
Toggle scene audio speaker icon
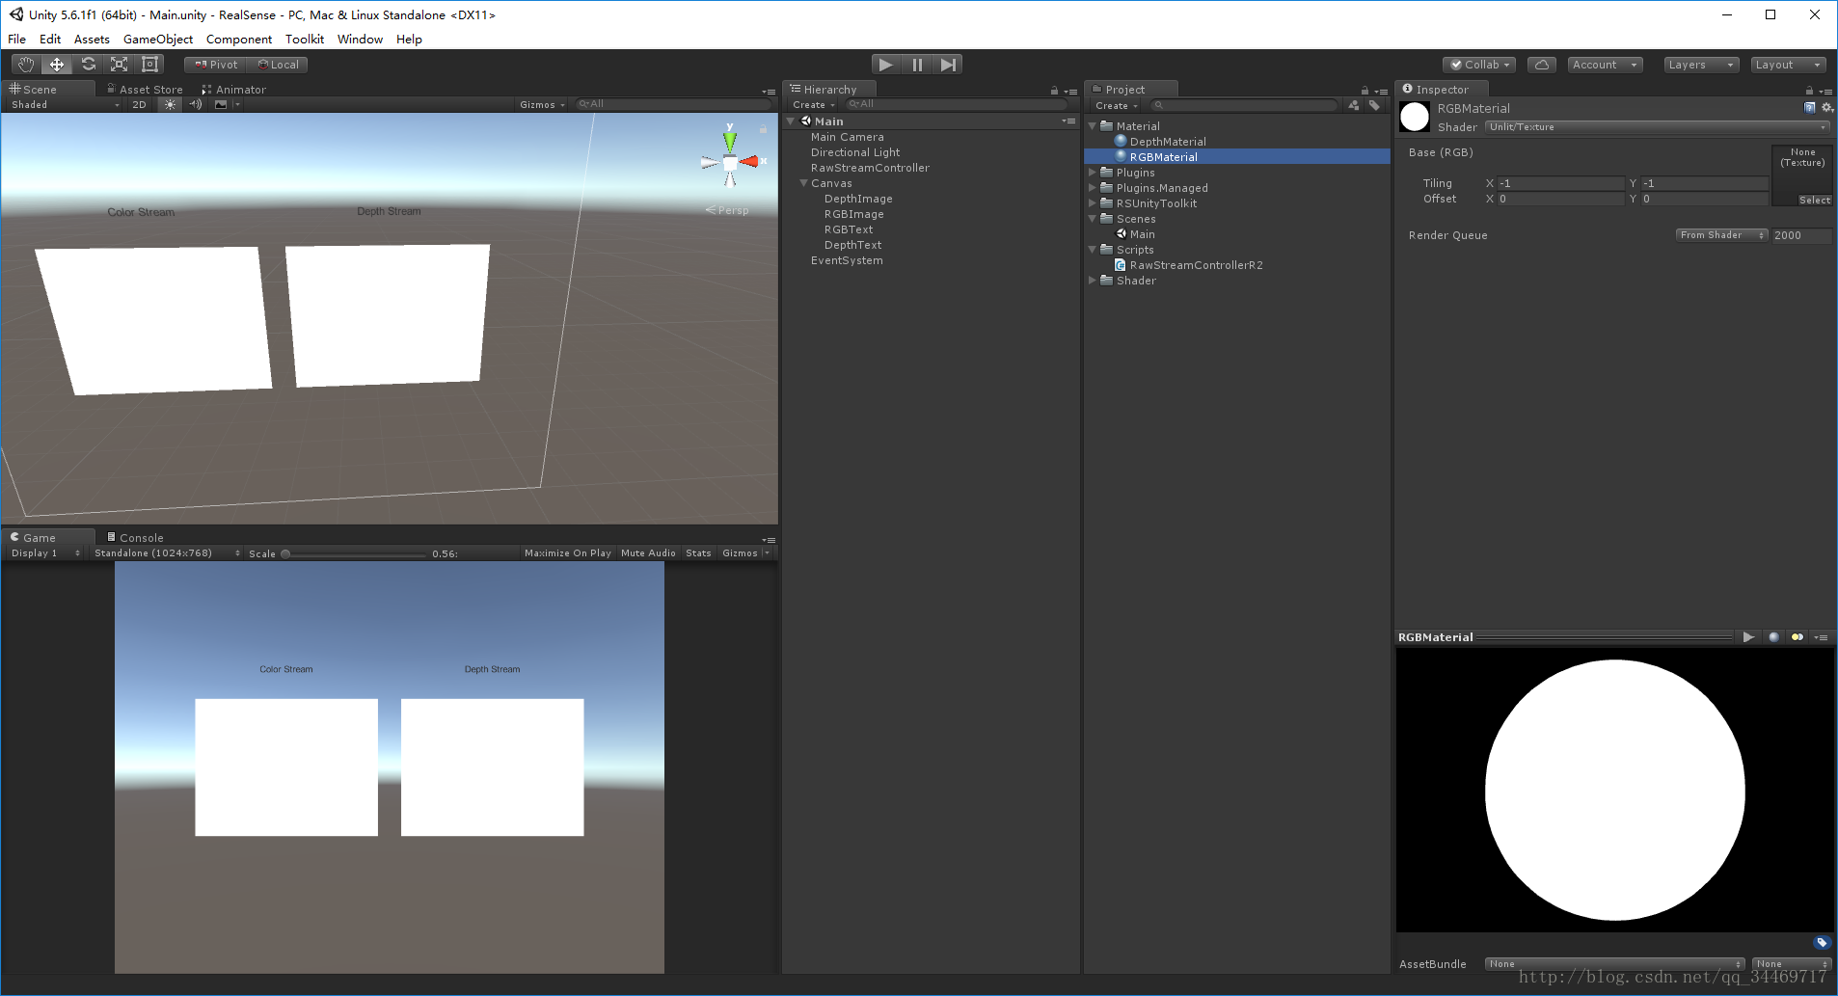pyautogui.click(x=196, y=104)
